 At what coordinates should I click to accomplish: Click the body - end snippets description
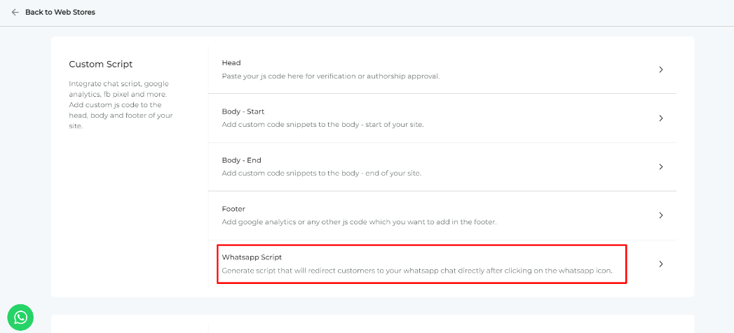322,174
